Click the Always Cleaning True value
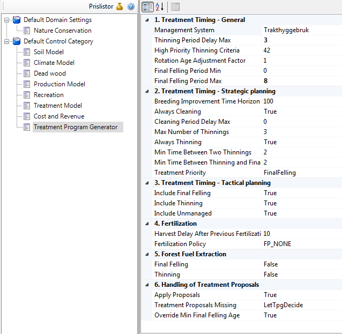The image size is (342, 334). click(x=270, y=112)
